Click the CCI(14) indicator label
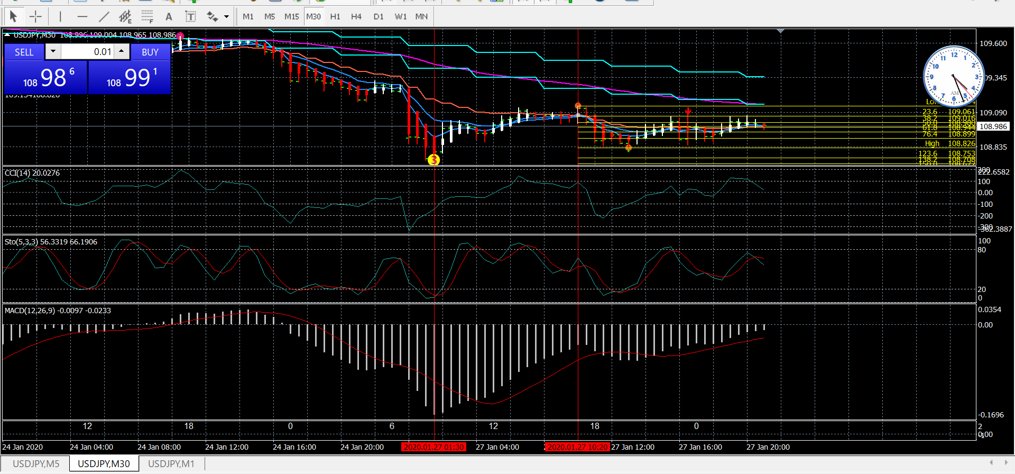Image resolution: width=1015 pixels, height=474 pixels. pos(32,173)
